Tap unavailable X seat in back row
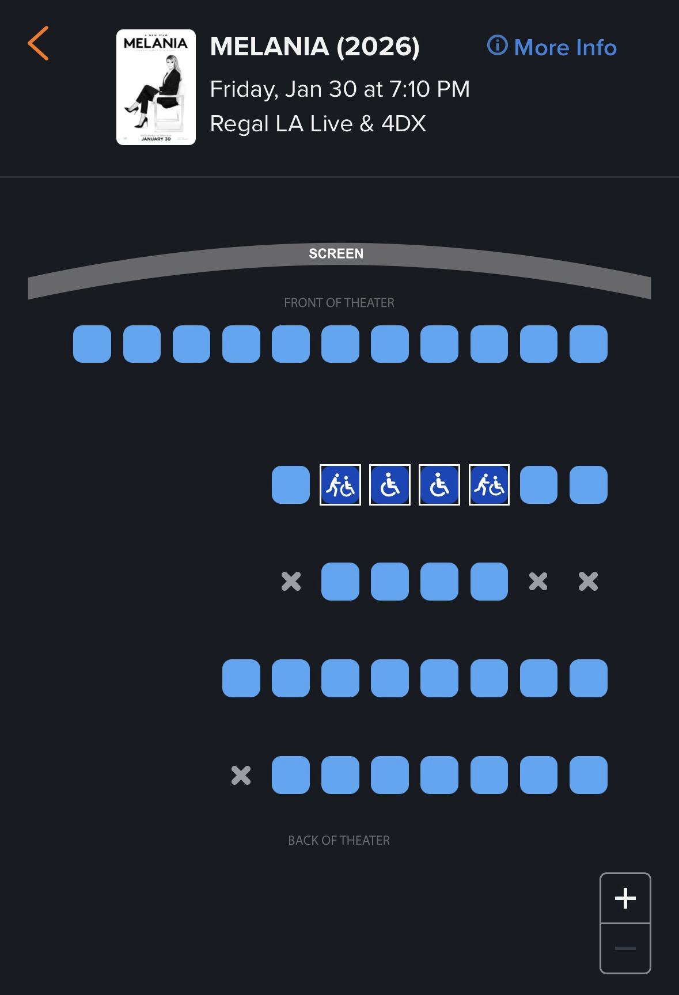679x995 pixels. coord(241,775)
